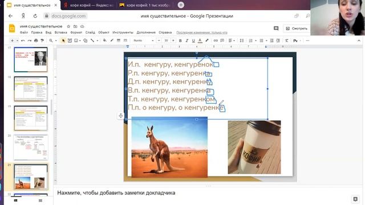Open the new slide layout dropdown arrow
The height and width of the screenshot is (205, 365).
click(17, 40)
